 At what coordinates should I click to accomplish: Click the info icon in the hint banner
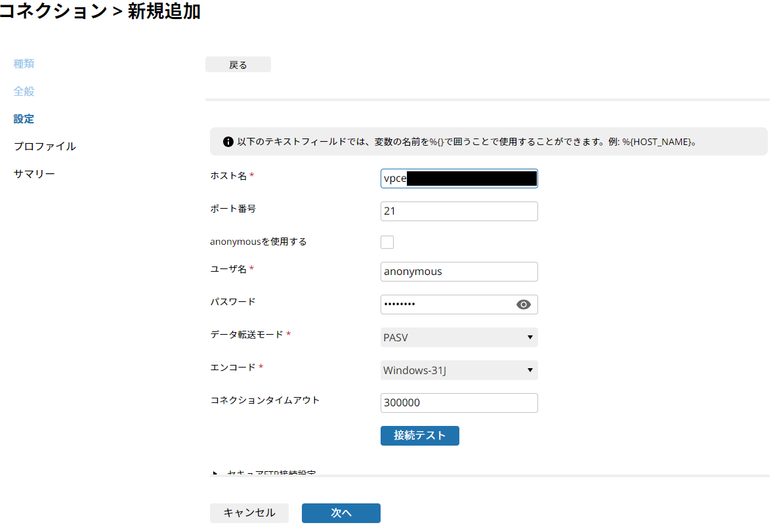click(x=228, y=142)
